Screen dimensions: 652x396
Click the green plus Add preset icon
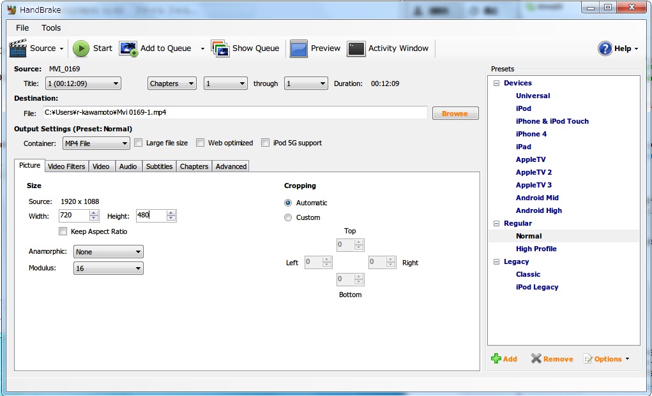[496, 358]
